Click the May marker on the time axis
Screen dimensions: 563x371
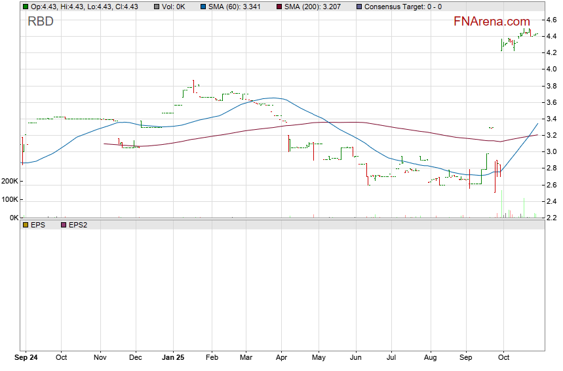click(318, 358)
